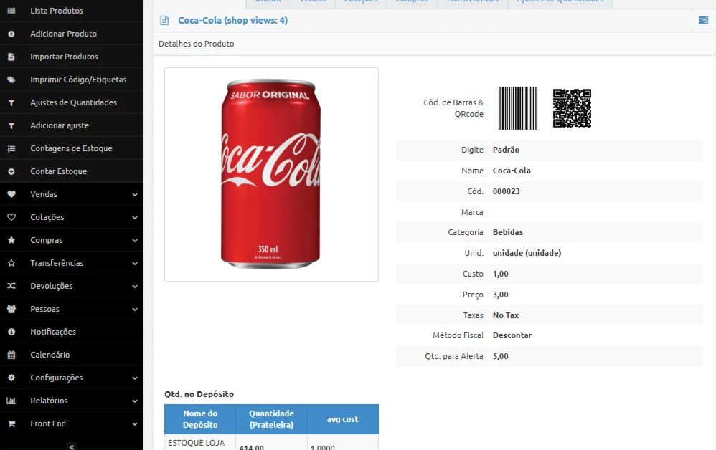The image size is (716, 450).
Task: Click the Importar Produtos link
Action: pos(64,57)
